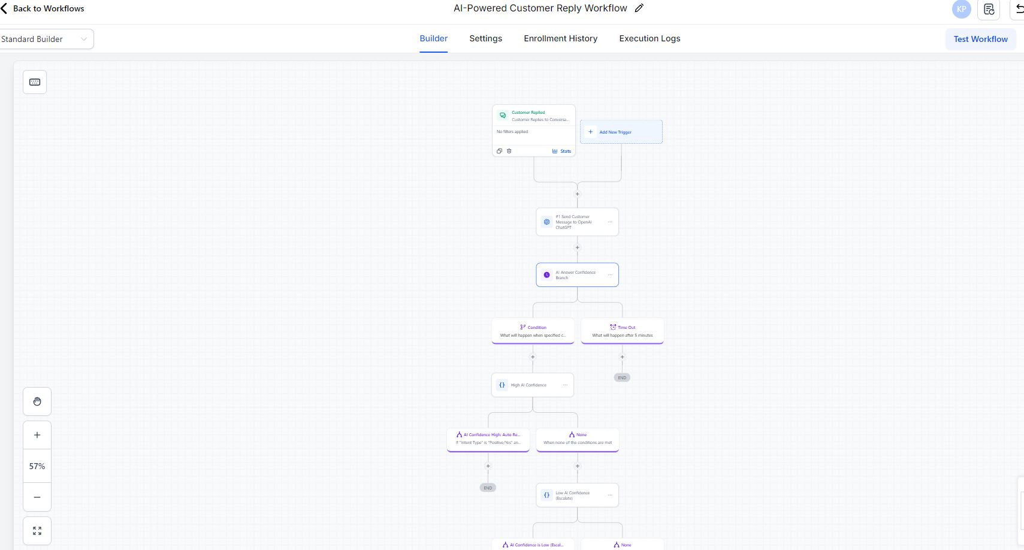Open Stats for Customer Replied trigger
Viewport: 1024px width, 550px height.
[561, 151]
